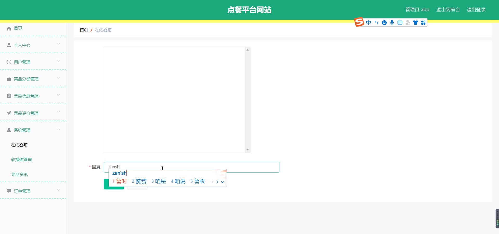Viewport: 499px width, 234px height.
Task: Click the paper plane icon for 菜品评价管理
Action: (x=9, y=113)
